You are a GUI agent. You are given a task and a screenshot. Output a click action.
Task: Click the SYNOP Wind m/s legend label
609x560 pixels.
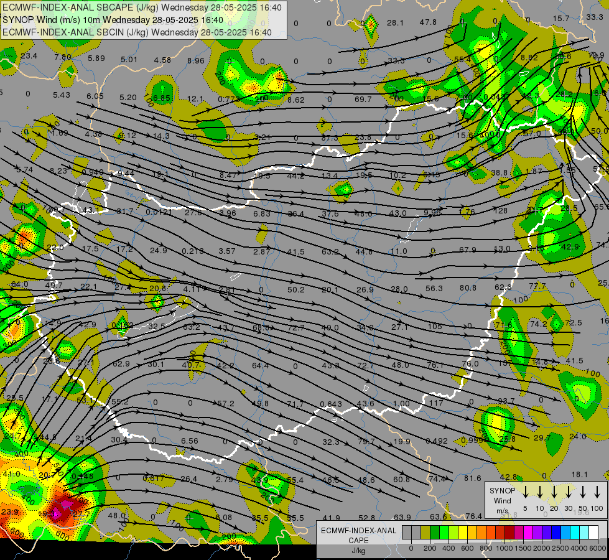502,500
